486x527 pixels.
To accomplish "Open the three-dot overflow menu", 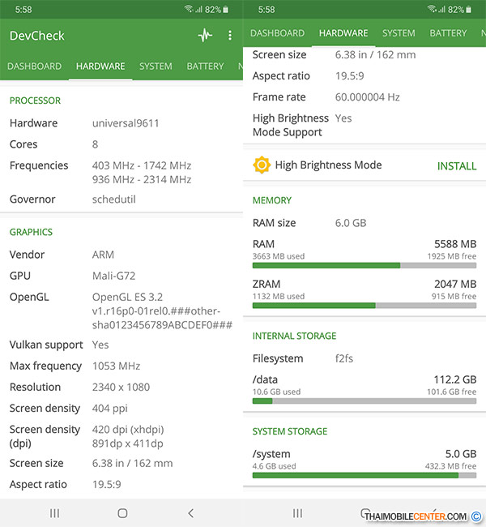I will point(230,36).
